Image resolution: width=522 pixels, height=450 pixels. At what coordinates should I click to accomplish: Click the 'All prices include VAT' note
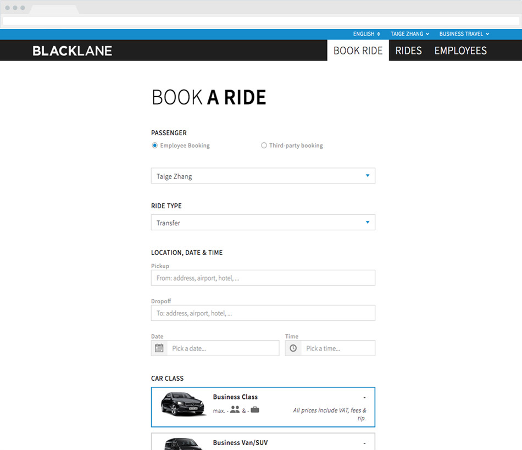click(x=330, y=414)
